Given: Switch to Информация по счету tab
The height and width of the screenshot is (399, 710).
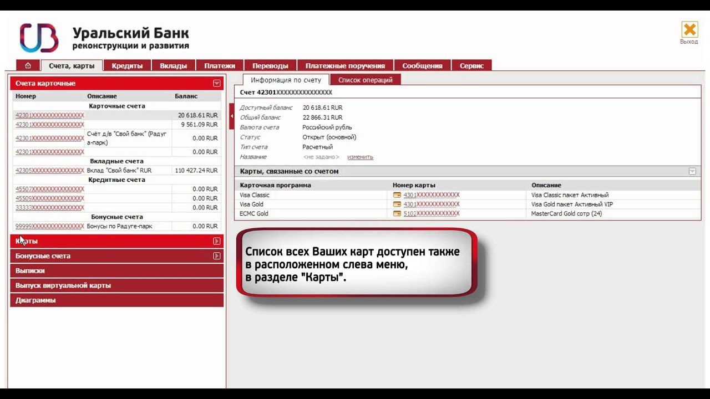Looking at the screenshot, I should coord(286,80).
